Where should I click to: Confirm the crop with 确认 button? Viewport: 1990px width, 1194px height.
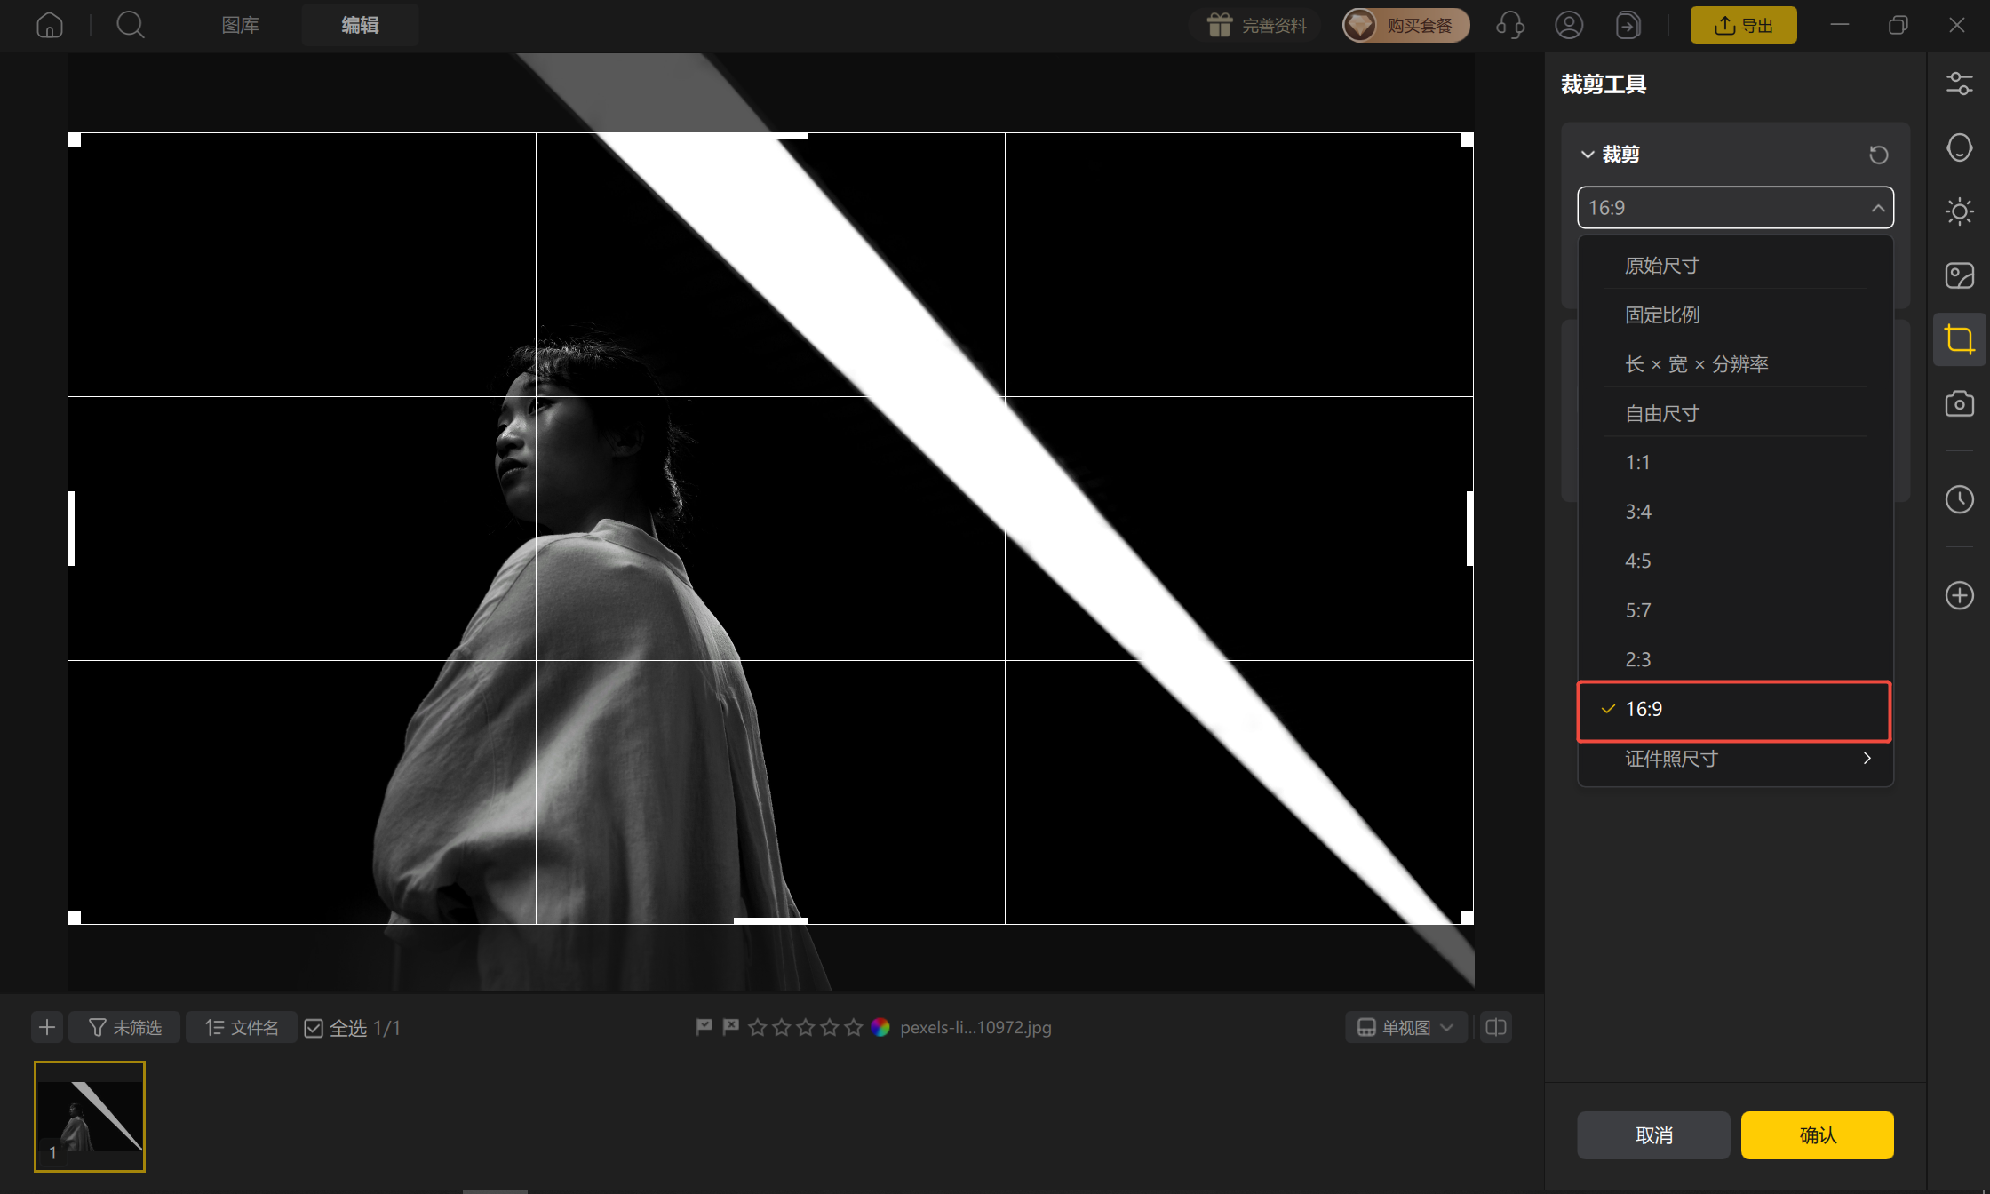(x=1817, y=1135)
